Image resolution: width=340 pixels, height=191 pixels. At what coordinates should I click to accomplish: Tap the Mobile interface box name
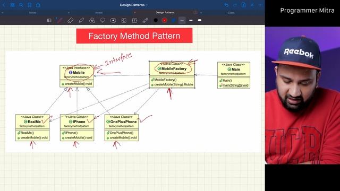(x=79, y=73)
